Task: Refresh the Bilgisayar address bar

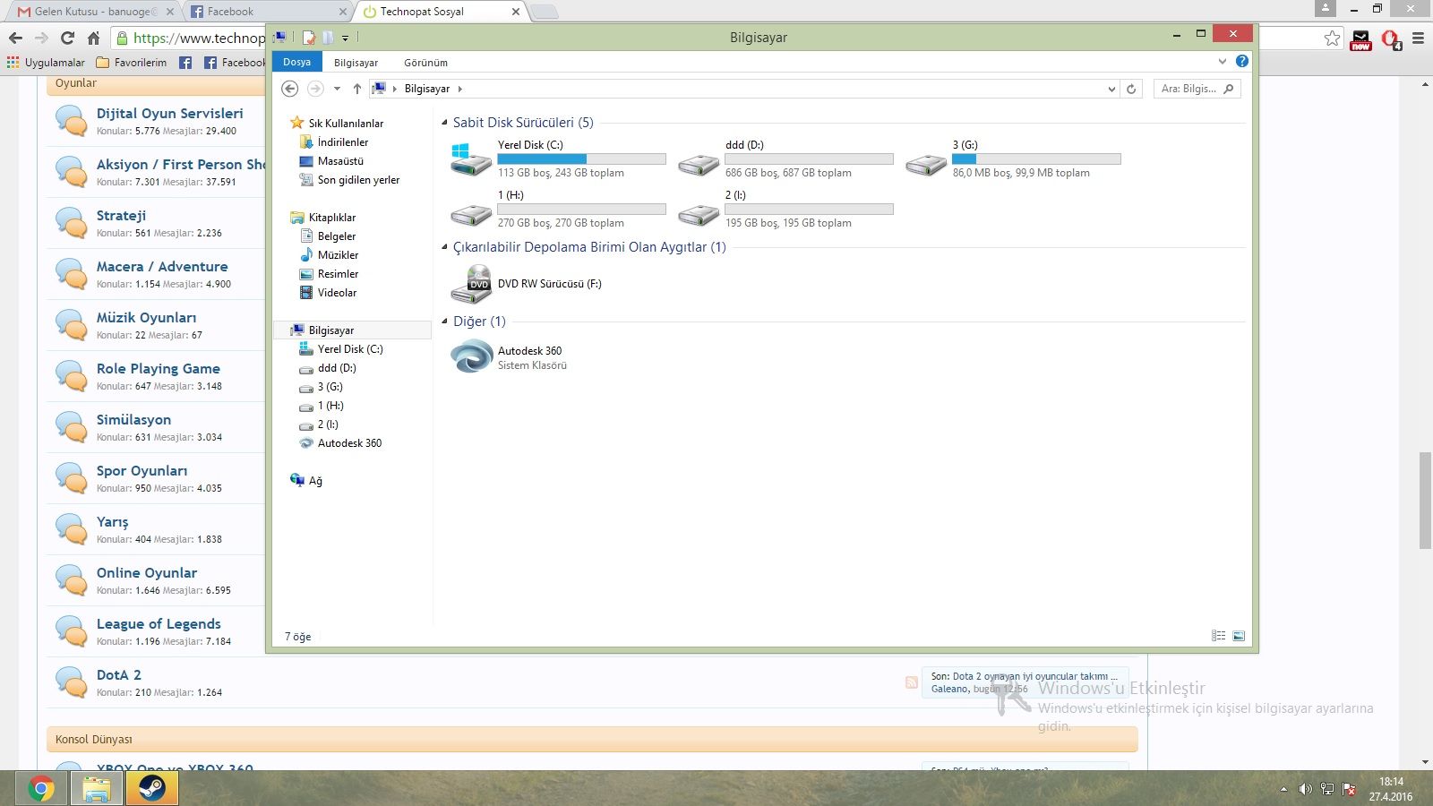Action: [1131, 89]
